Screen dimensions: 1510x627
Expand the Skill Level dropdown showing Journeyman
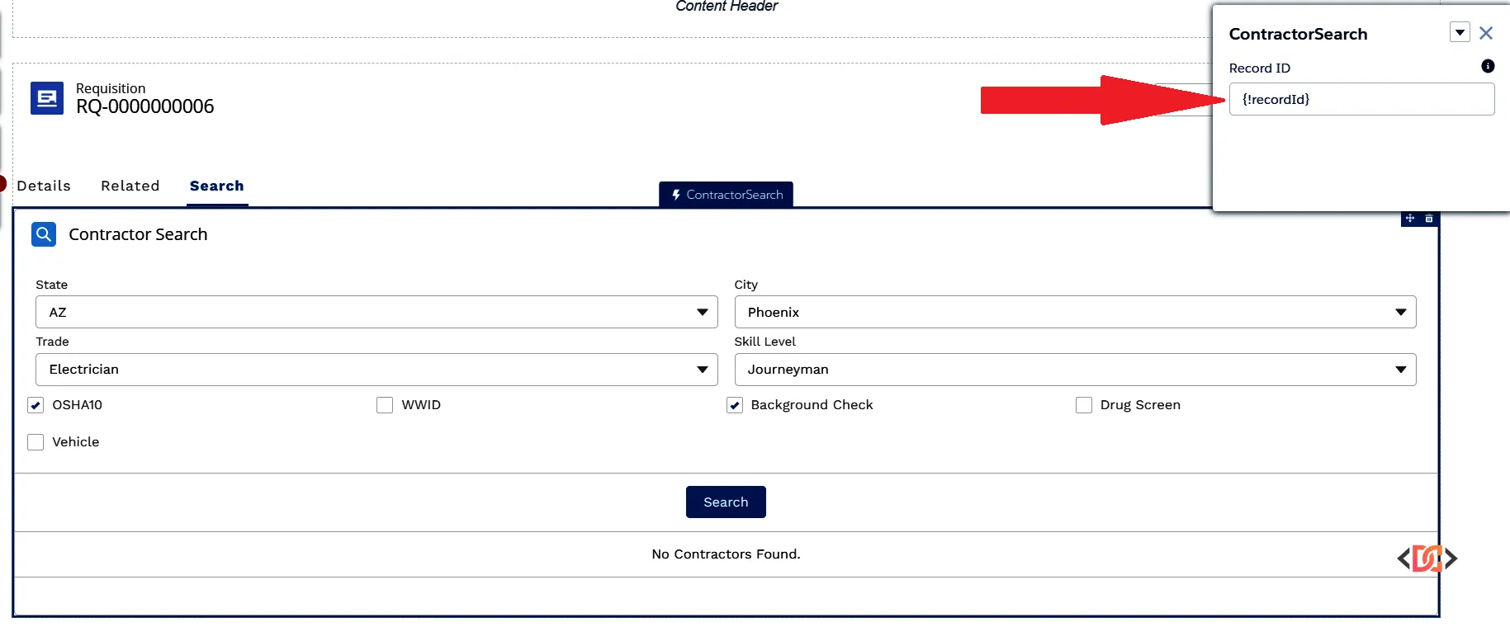tap(1075, 370)
